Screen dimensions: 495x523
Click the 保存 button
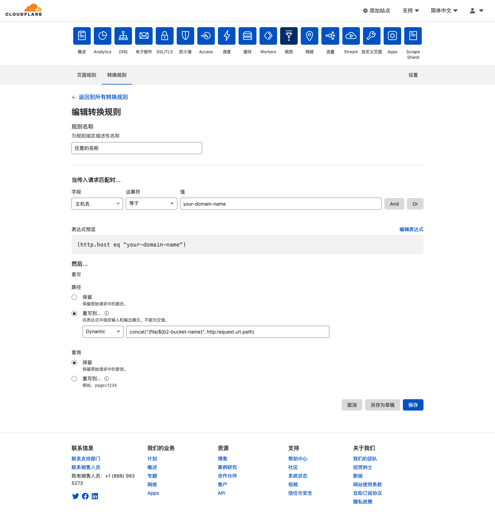pyautogui.click(x=413, y=405)
